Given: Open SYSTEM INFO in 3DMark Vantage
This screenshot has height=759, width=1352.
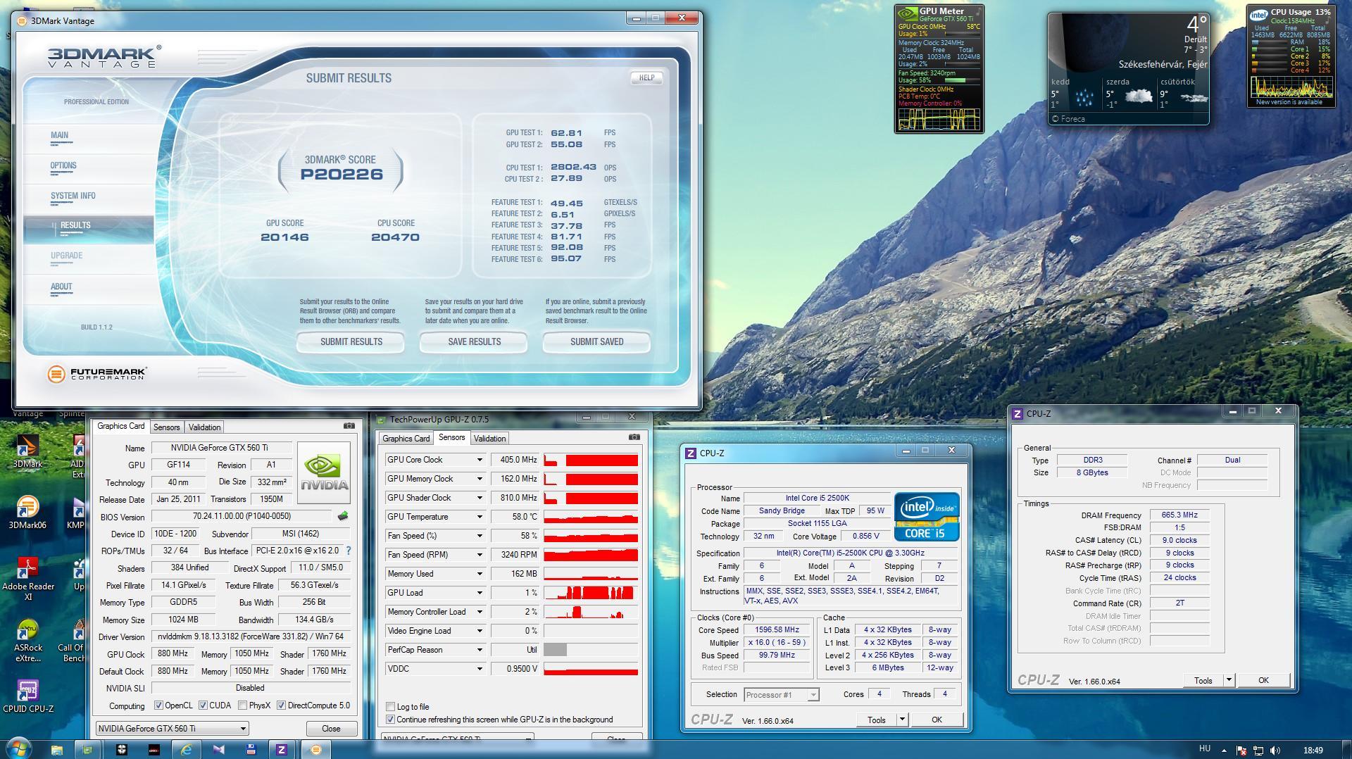Looking at the screenshot, I should tap(73, 196).
